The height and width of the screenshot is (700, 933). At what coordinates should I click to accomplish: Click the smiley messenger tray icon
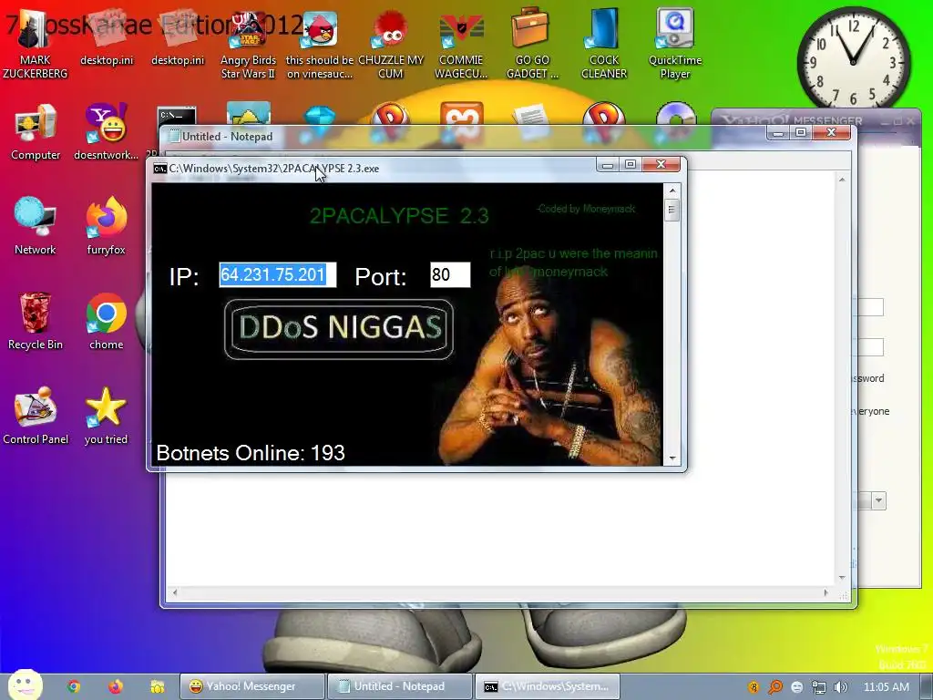point(796,687)
